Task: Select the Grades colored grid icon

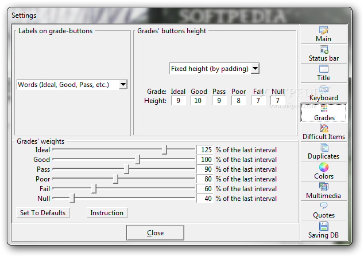Action: click(x=324, y=108)
